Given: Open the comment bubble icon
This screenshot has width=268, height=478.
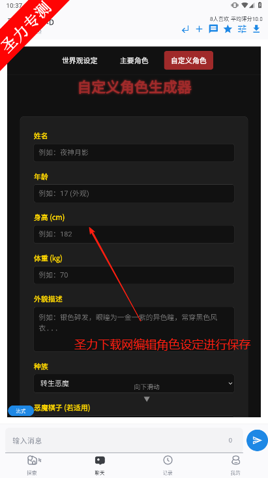Looking at the screenshot, I should [x=213, y=29].
